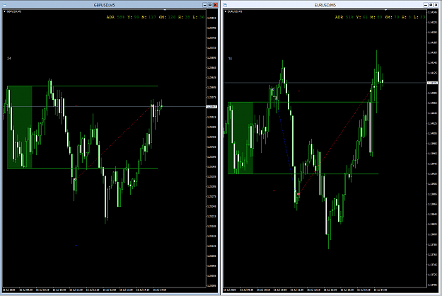Restore the GBPUSD,M5 chart window

(x=210, y=5)
